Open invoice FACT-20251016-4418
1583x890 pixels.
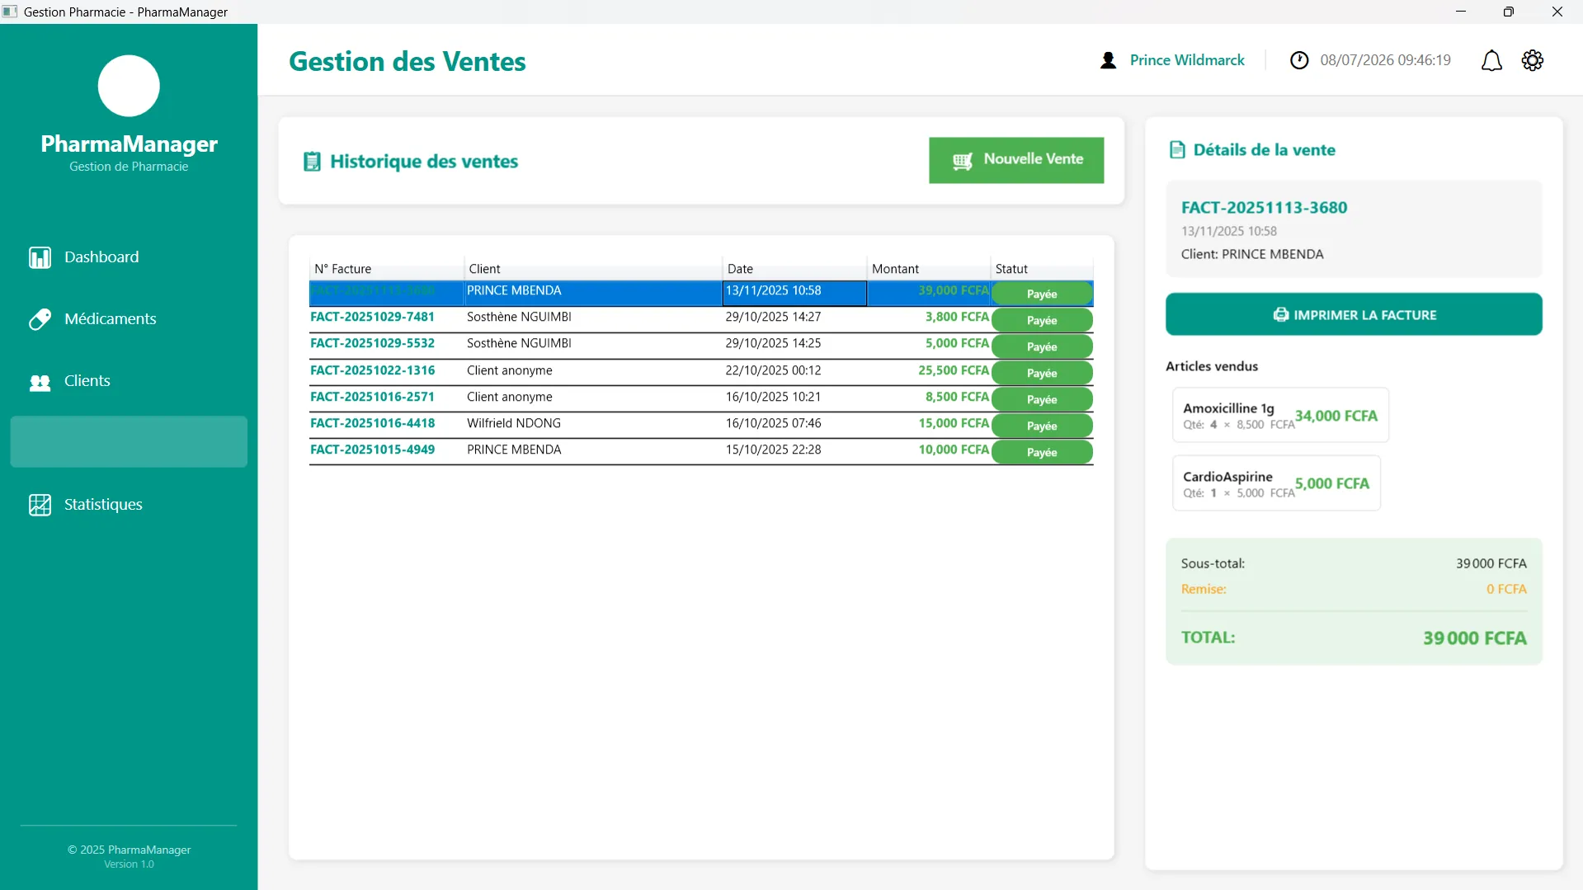pos(372,423)
